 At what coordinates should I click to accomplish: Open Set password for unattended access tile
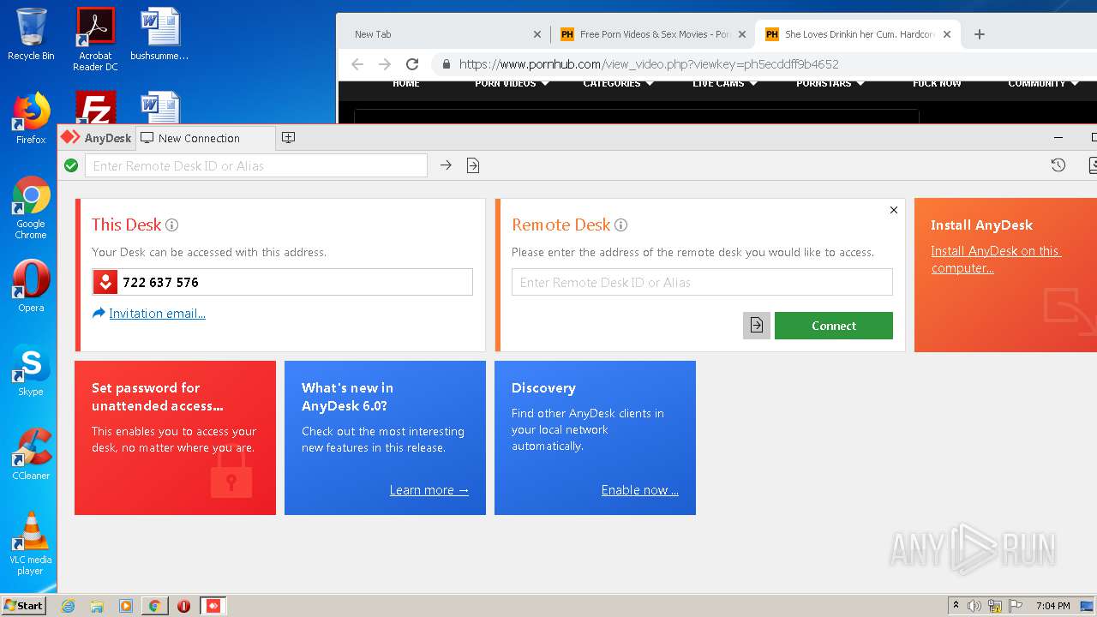click(175, 438)
